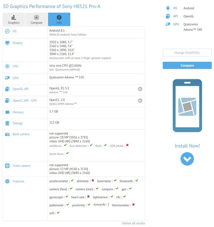Click the thermometer red cross mark
Image resolution: width=214 pixels, height=227 pixels.
coord(133,204)
